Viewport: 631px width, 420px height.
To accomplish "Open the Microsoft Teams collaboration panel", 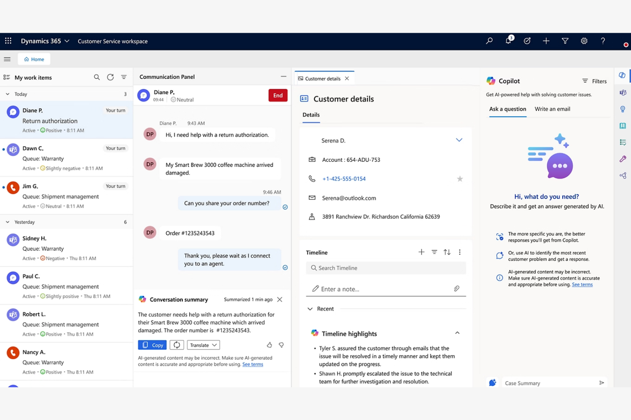I will coord(622,92).
